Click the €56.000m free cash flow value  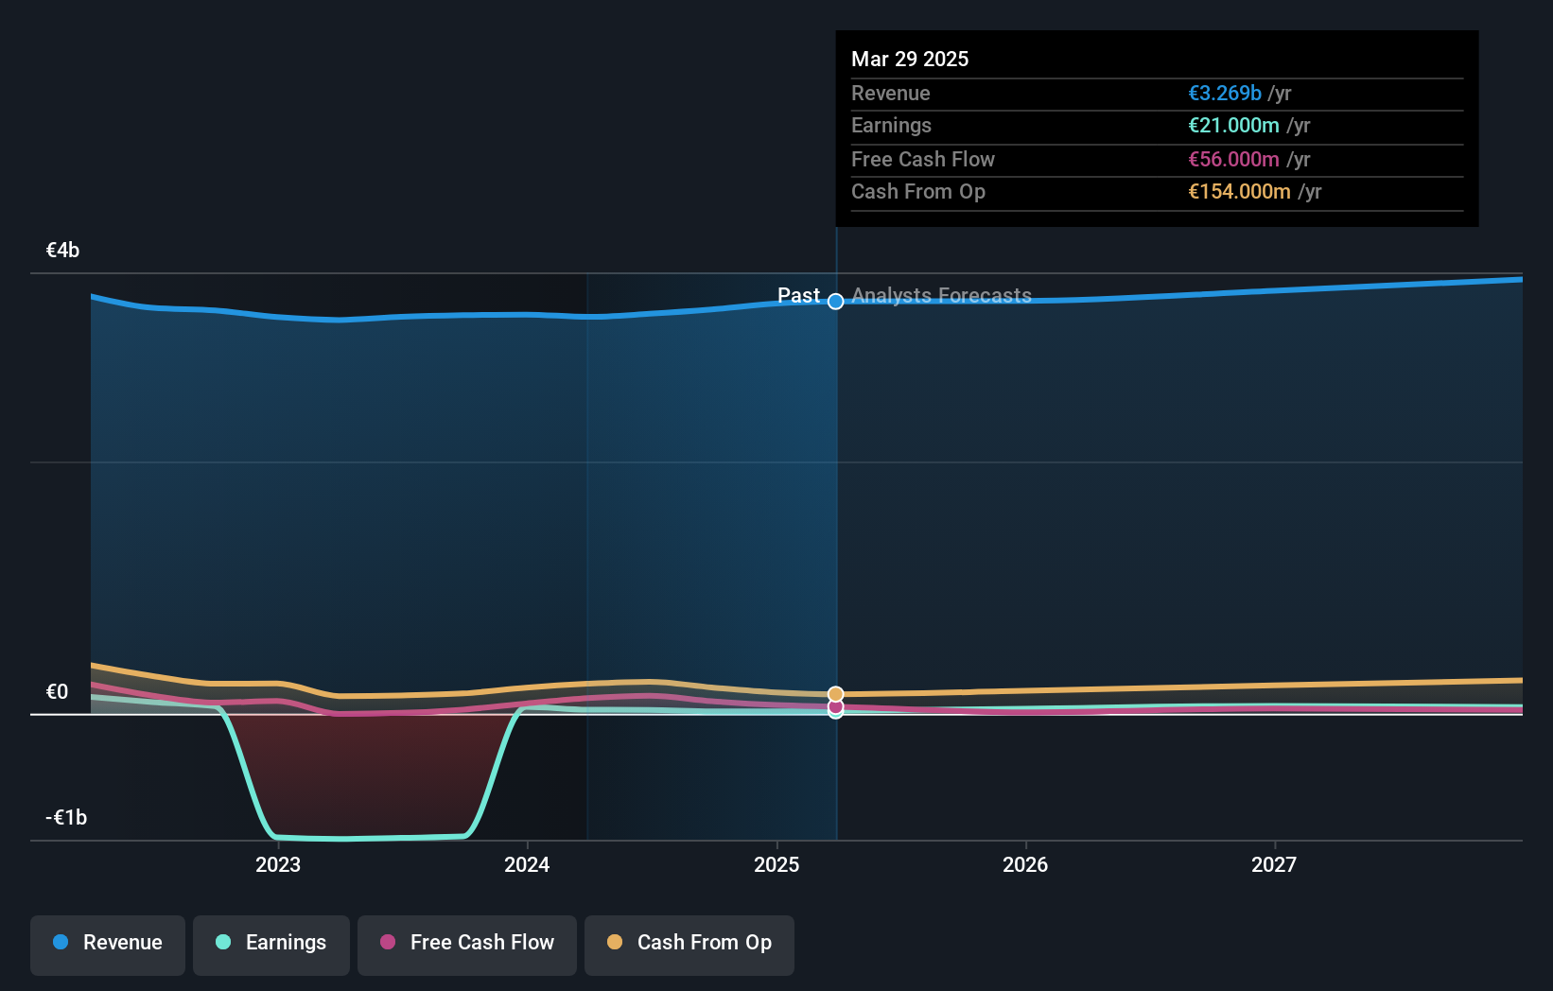[x=1233, y=159]
